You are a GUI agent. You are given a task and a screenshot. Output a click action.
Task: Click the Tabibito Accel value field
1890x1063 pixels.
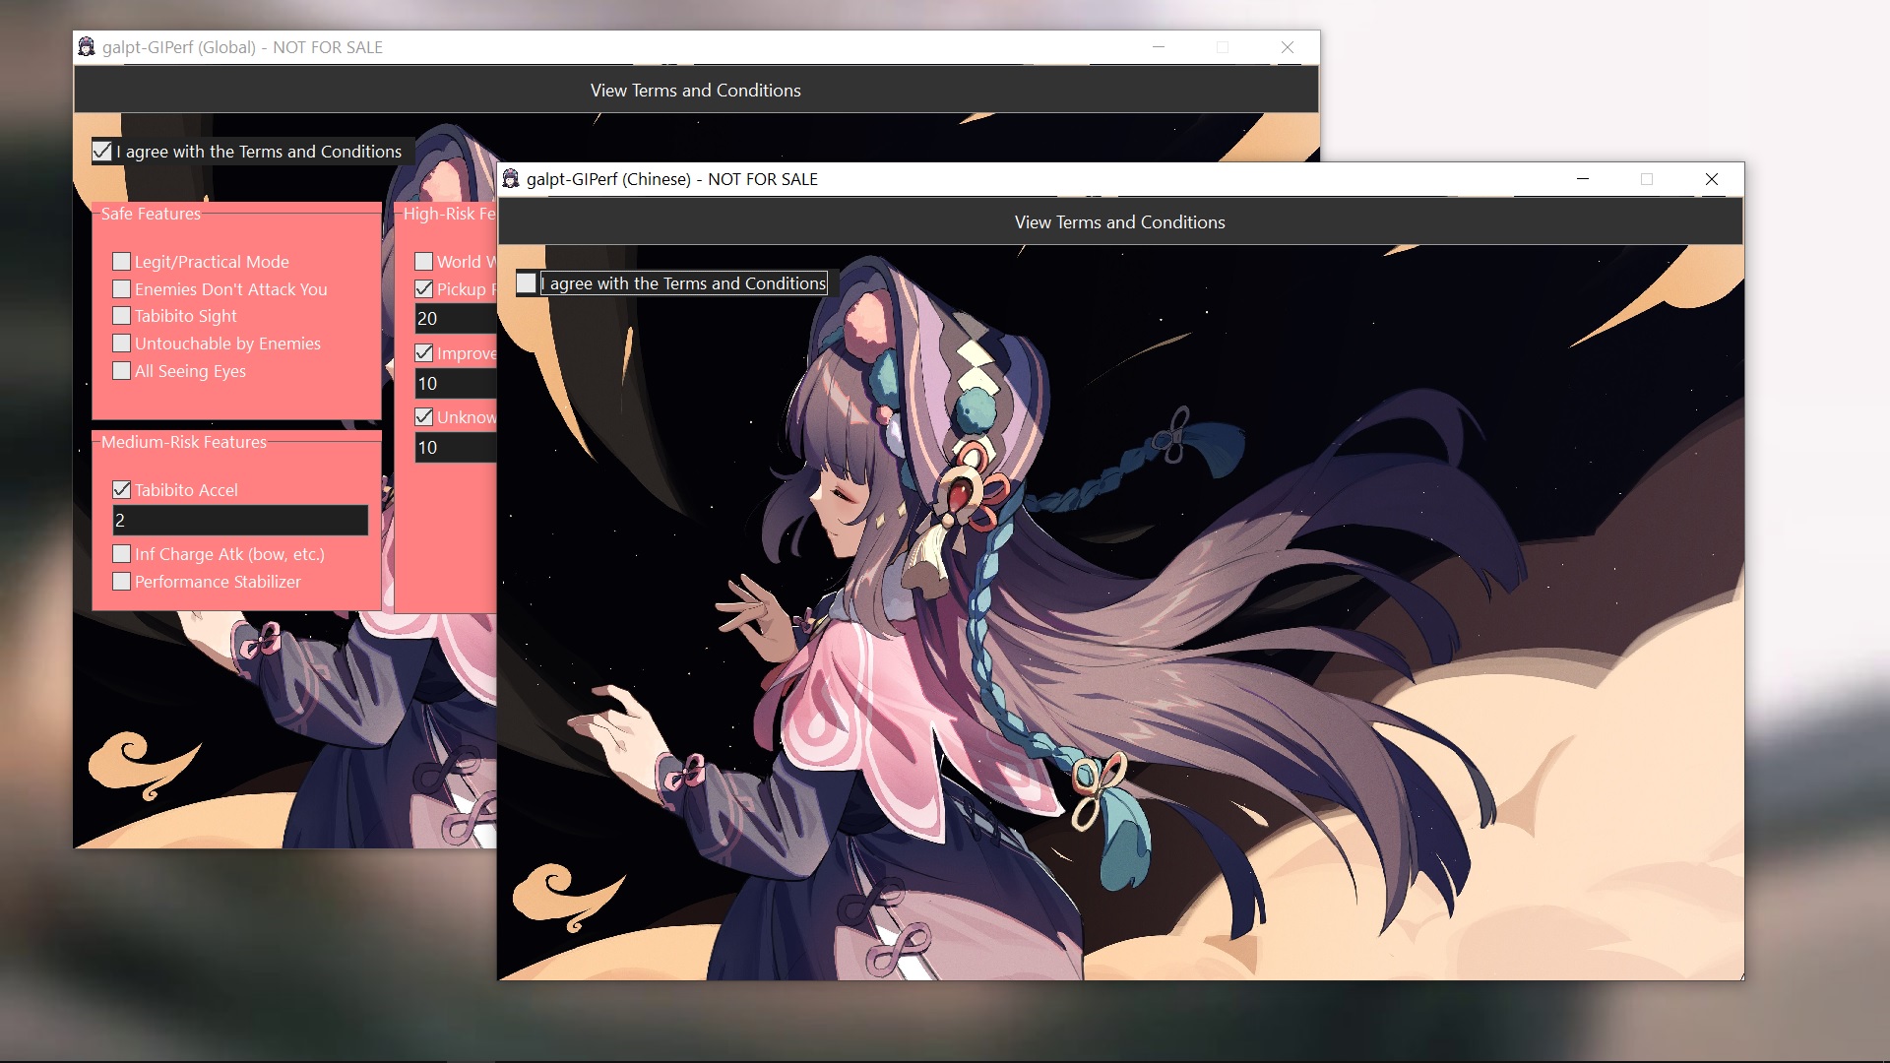(x=240, y=521)
